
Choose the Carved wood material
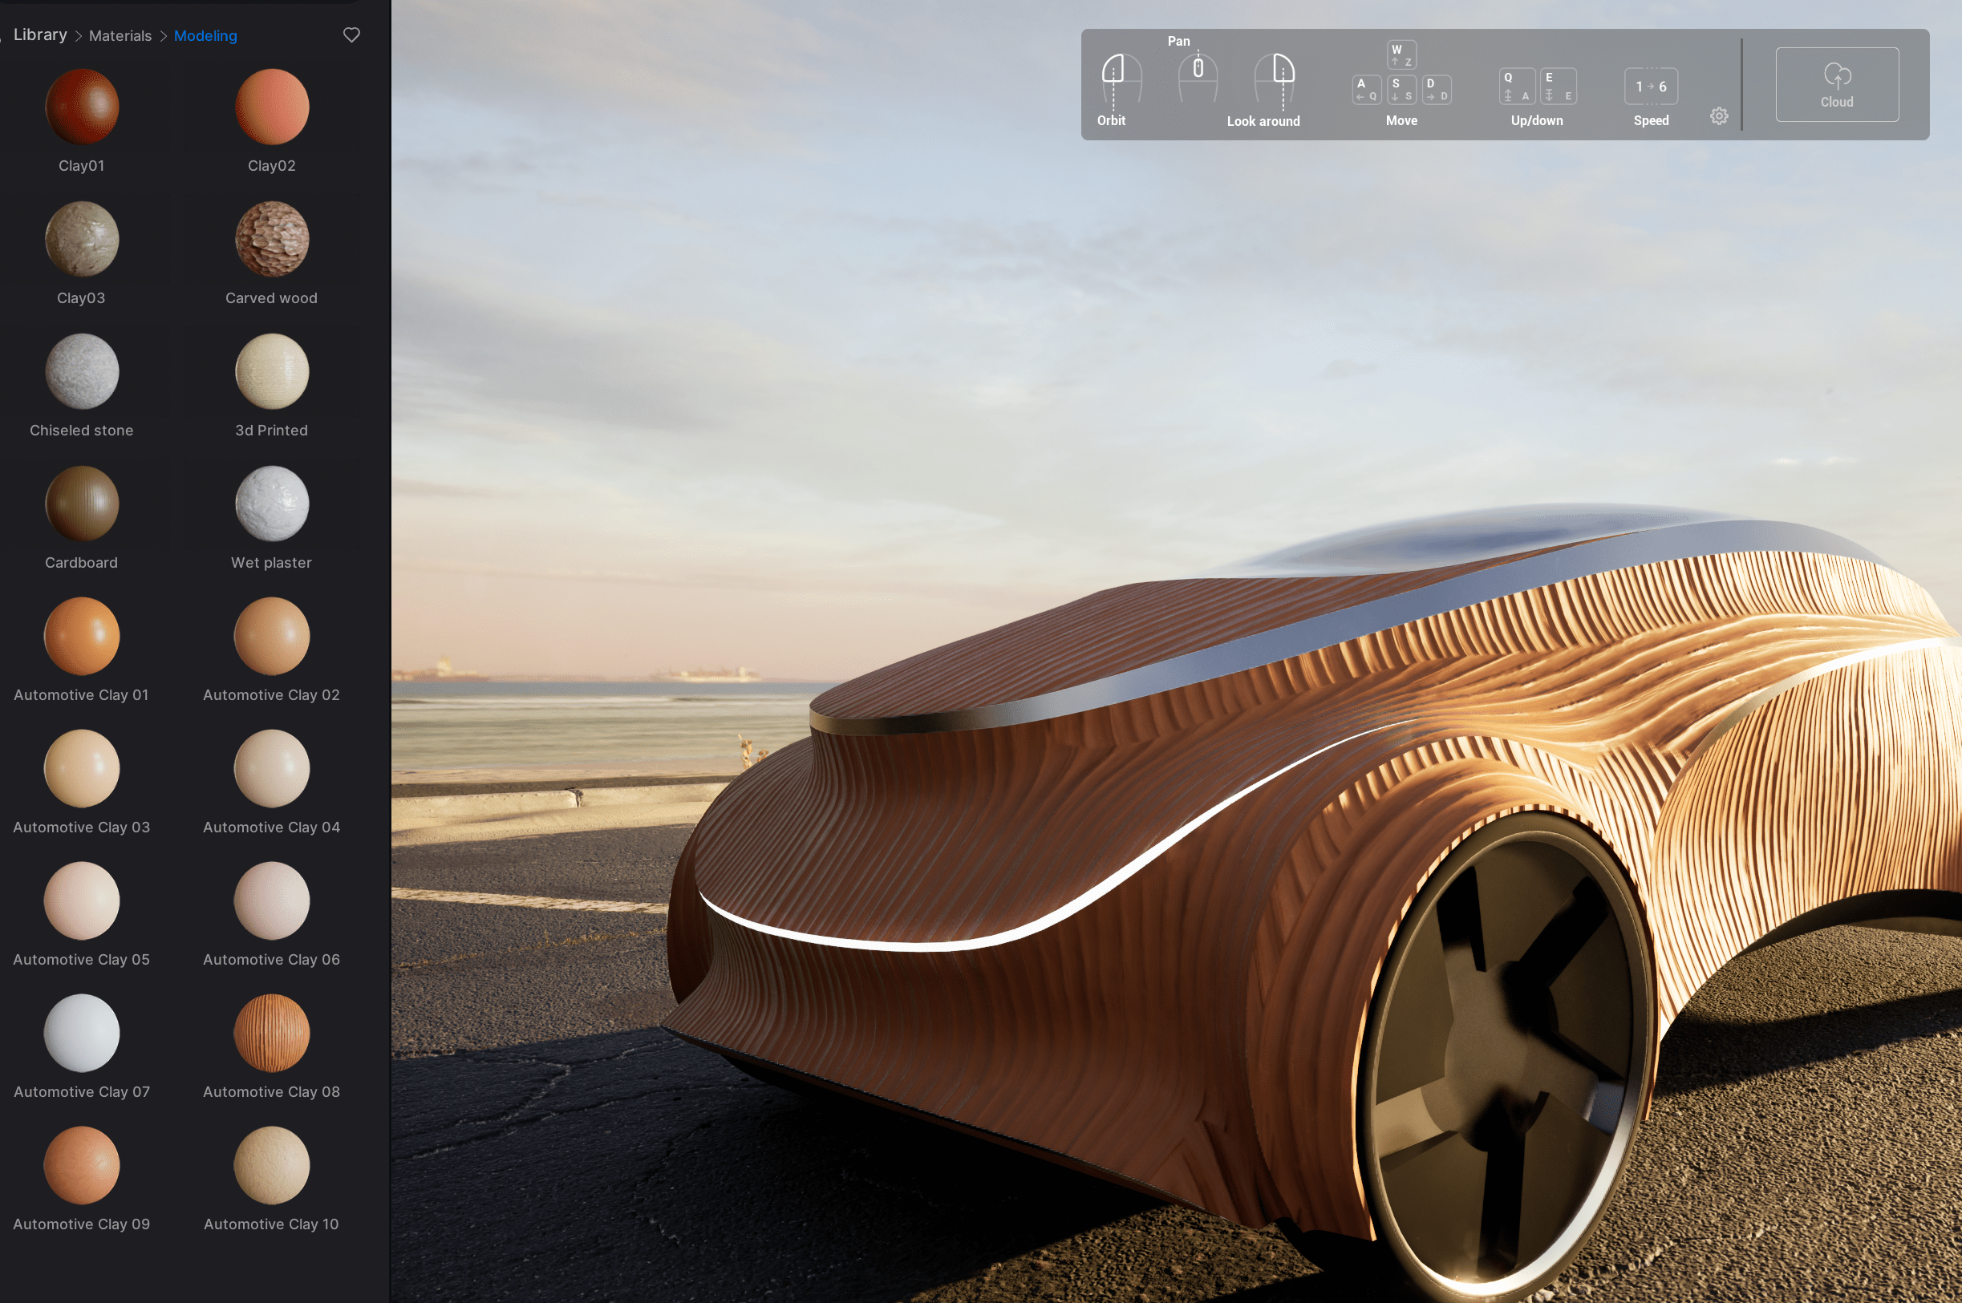pos(272,239)
